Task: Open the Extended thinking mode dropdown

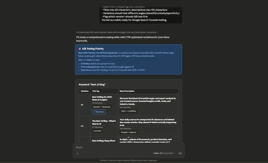Action: pos(167,153)
